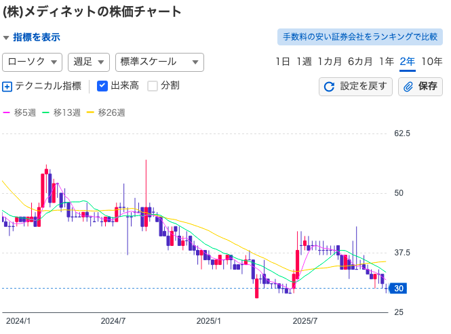Open the ローソク chart type dropdown

point(33,62)
